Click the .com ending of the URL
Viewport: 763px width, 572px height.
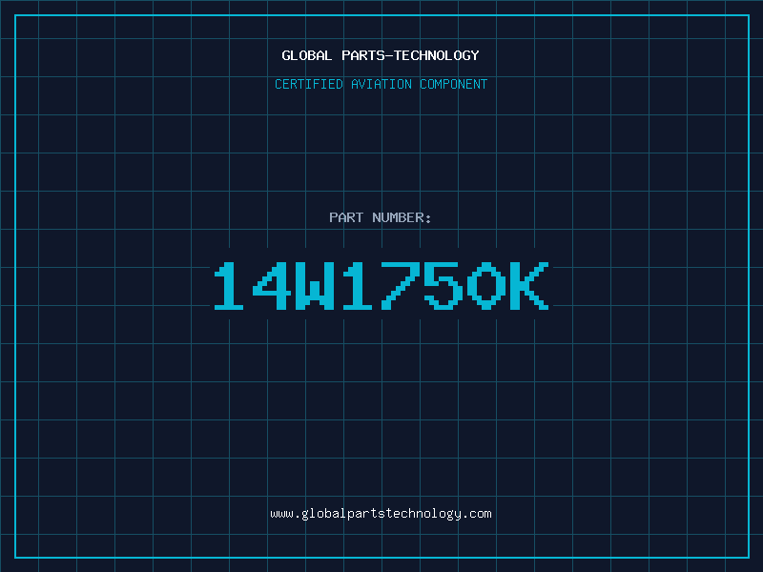(x=476, y=514)
